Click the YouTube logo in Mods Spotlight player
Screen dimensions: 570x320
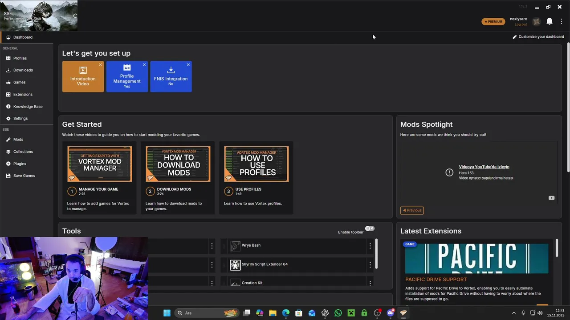click(x=551, y=198)
